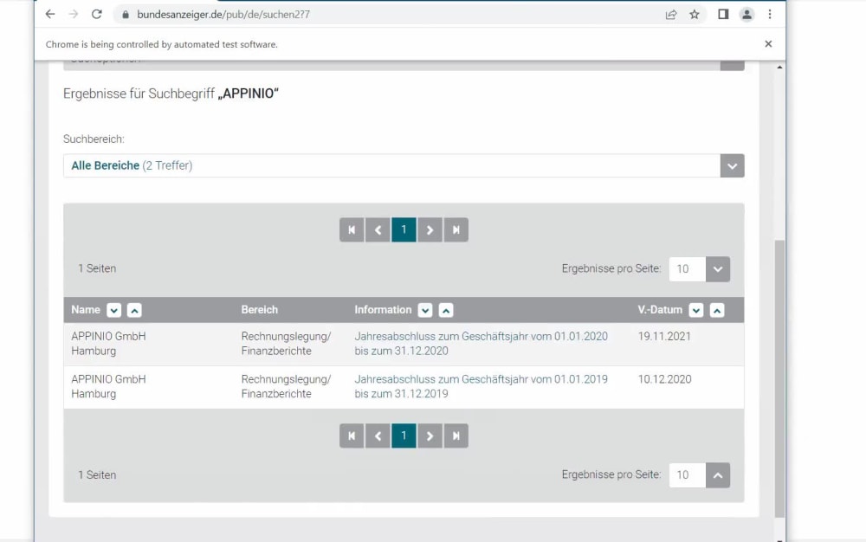Open the Alle Bereiche Suchbereich dropdown
The image size is (866, 542).
point(731,165)
